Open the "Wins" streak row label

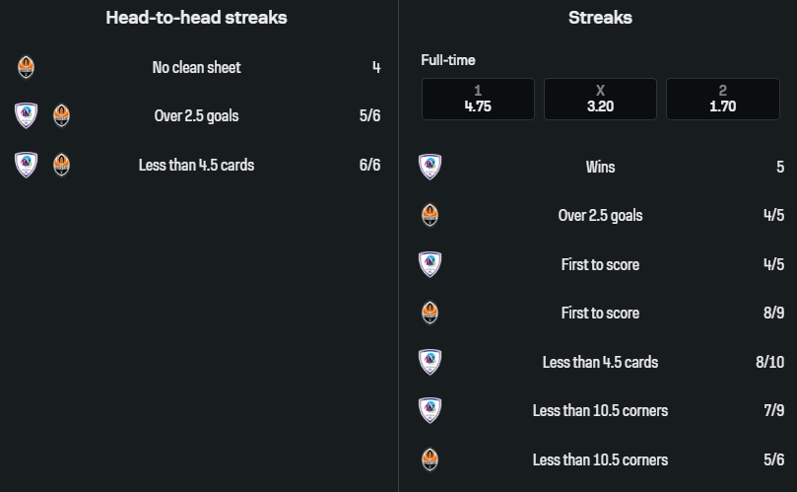[600, 167]
